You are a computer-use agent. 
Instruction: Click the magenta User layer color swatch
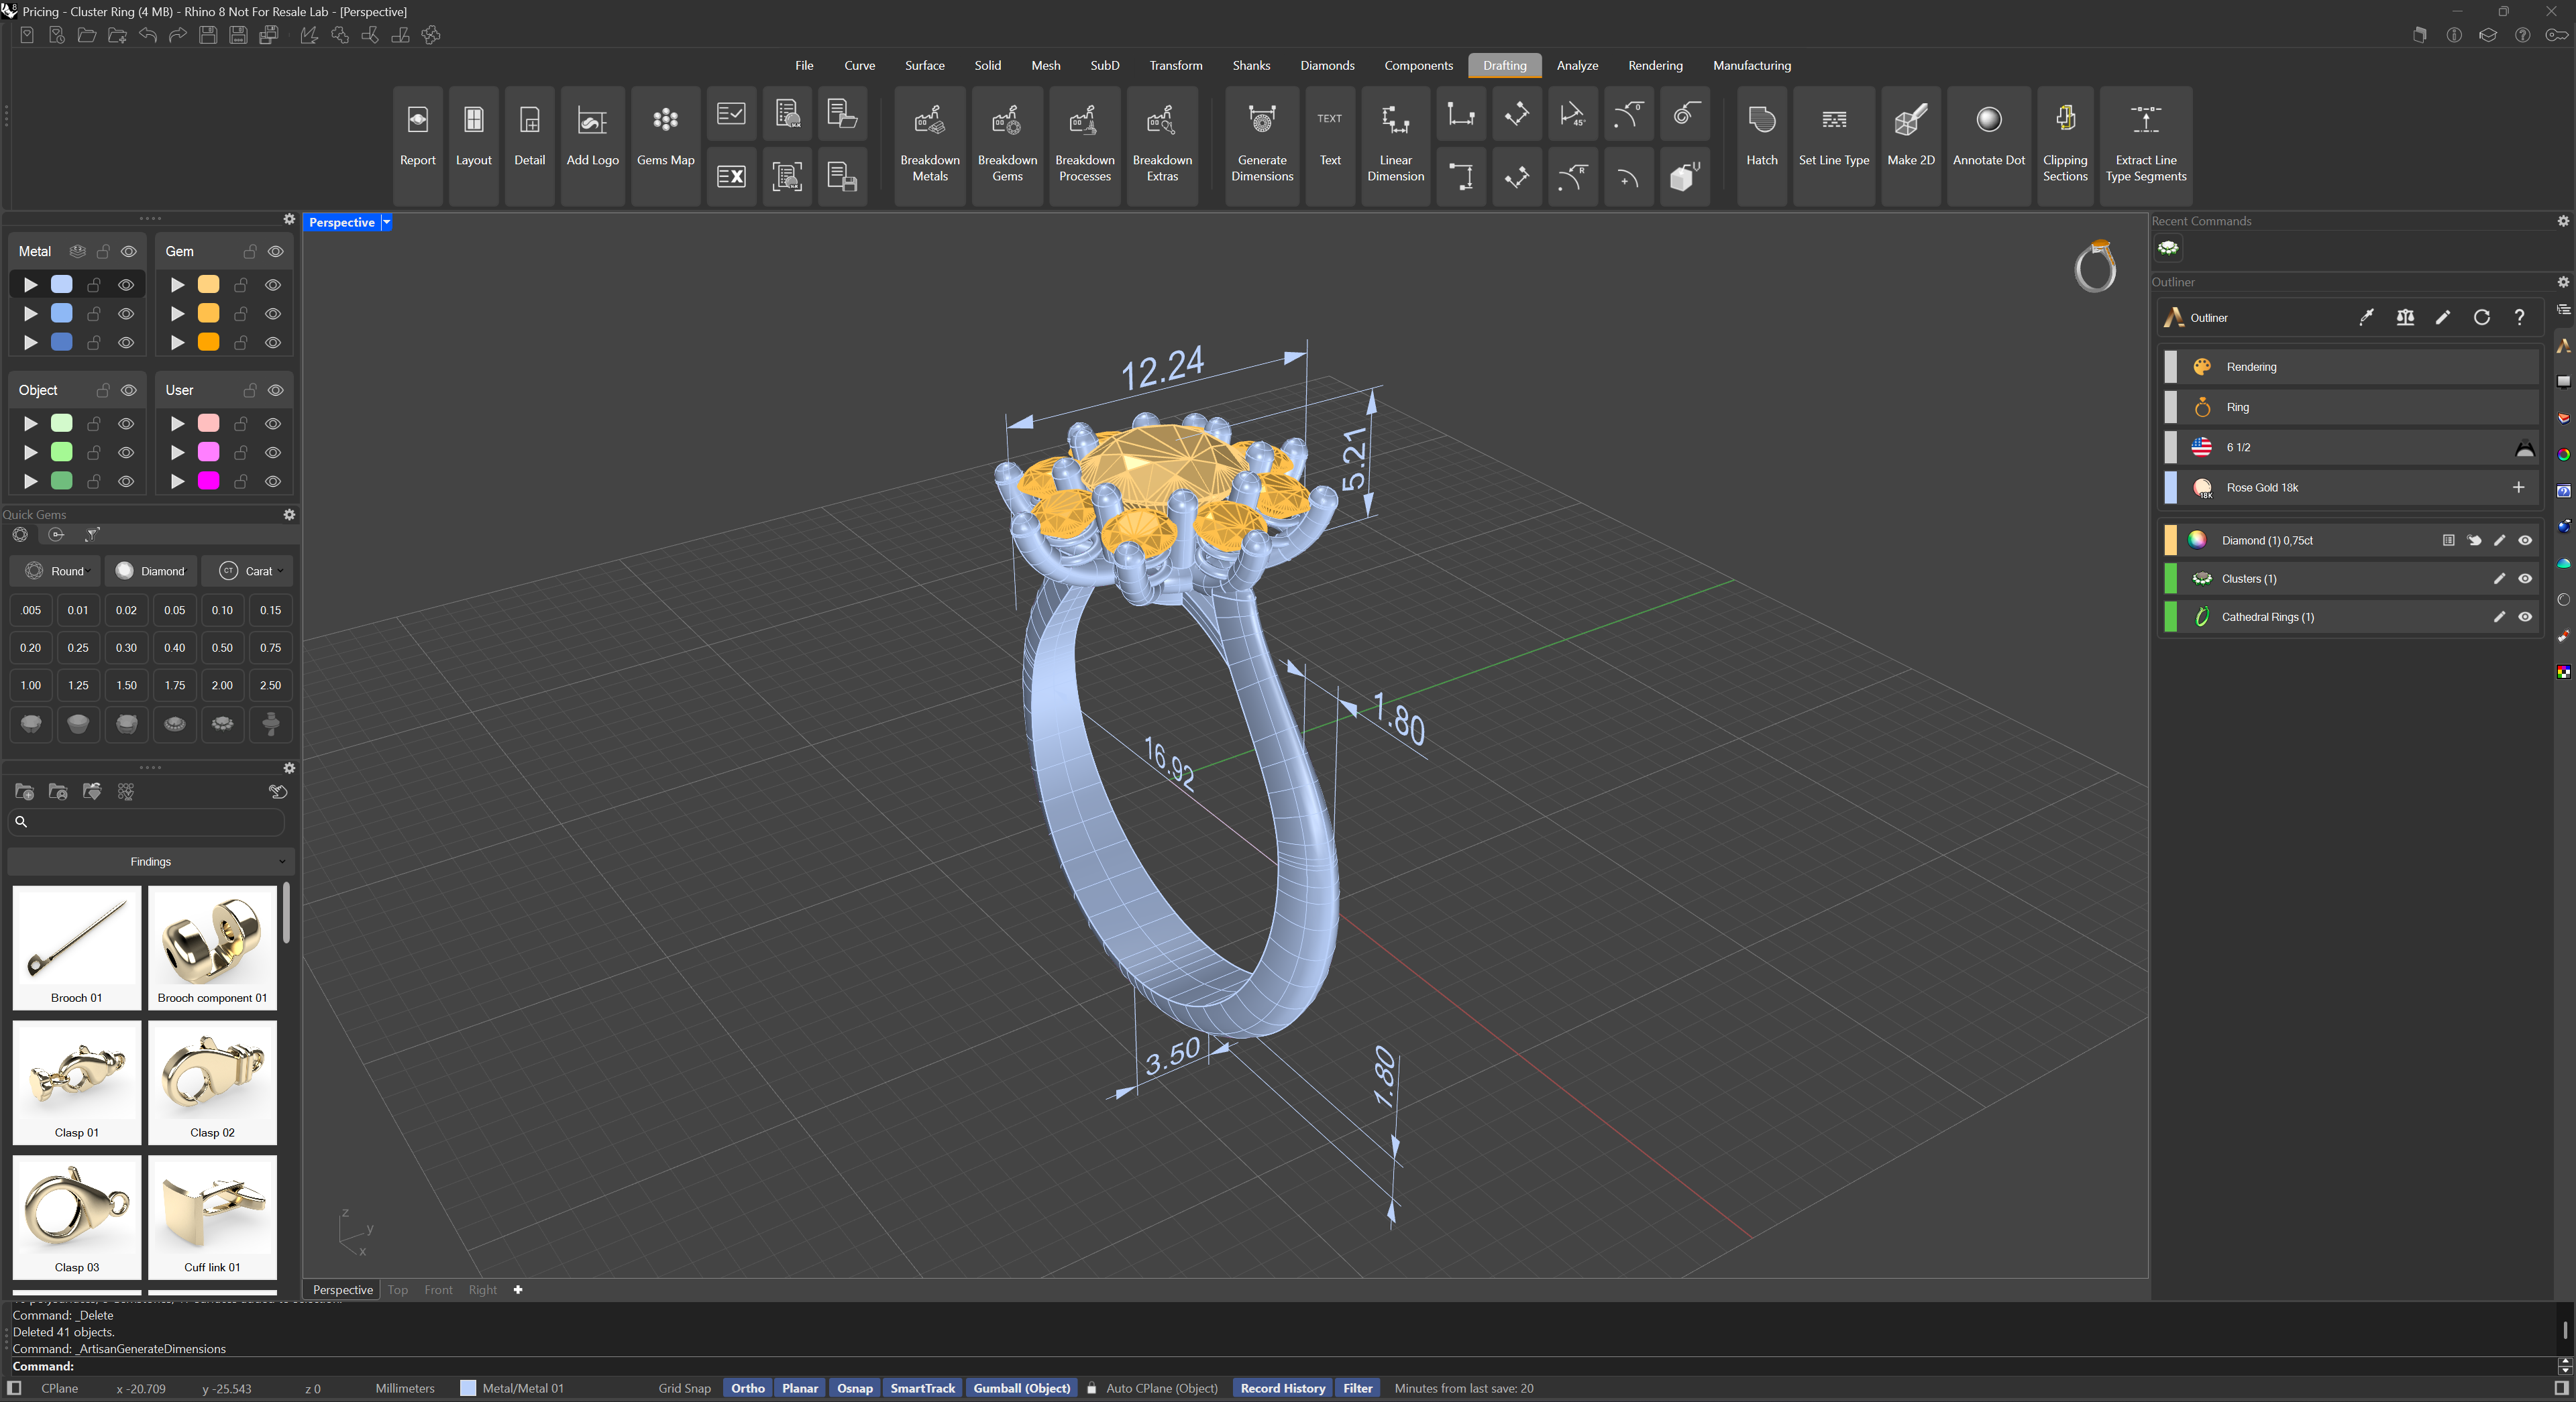click(x=208, y=481)
